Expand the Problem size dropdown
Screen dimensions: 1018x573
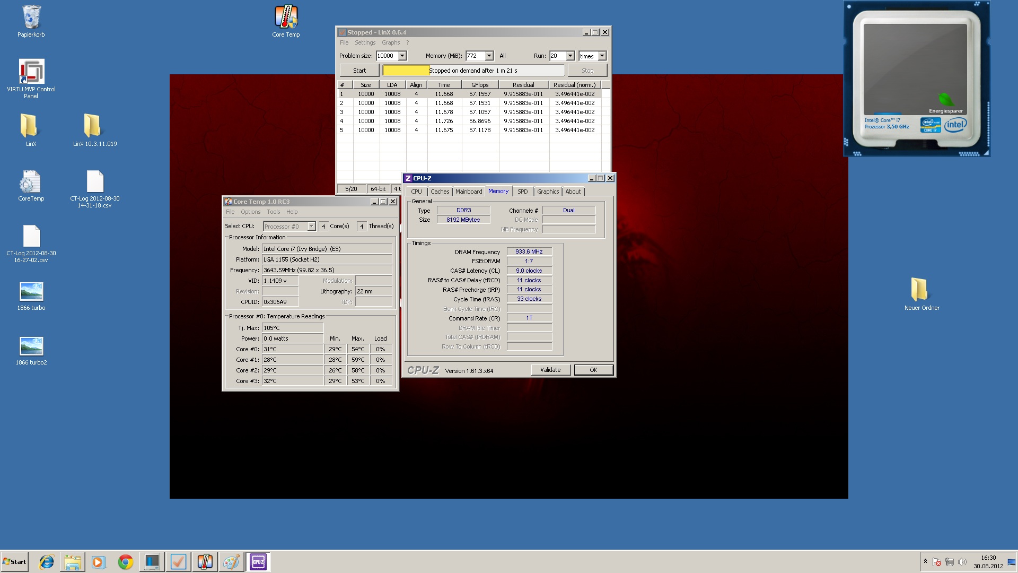click(402, 56)
